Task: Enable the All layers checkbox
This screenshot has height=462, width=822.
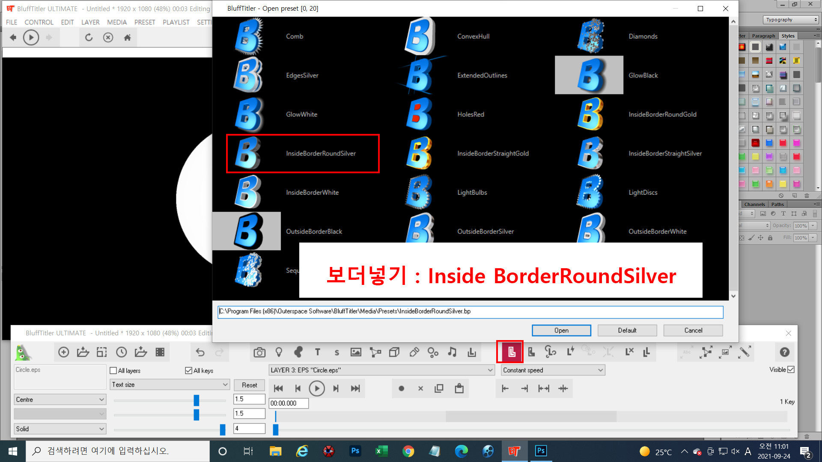Action: 113,370
